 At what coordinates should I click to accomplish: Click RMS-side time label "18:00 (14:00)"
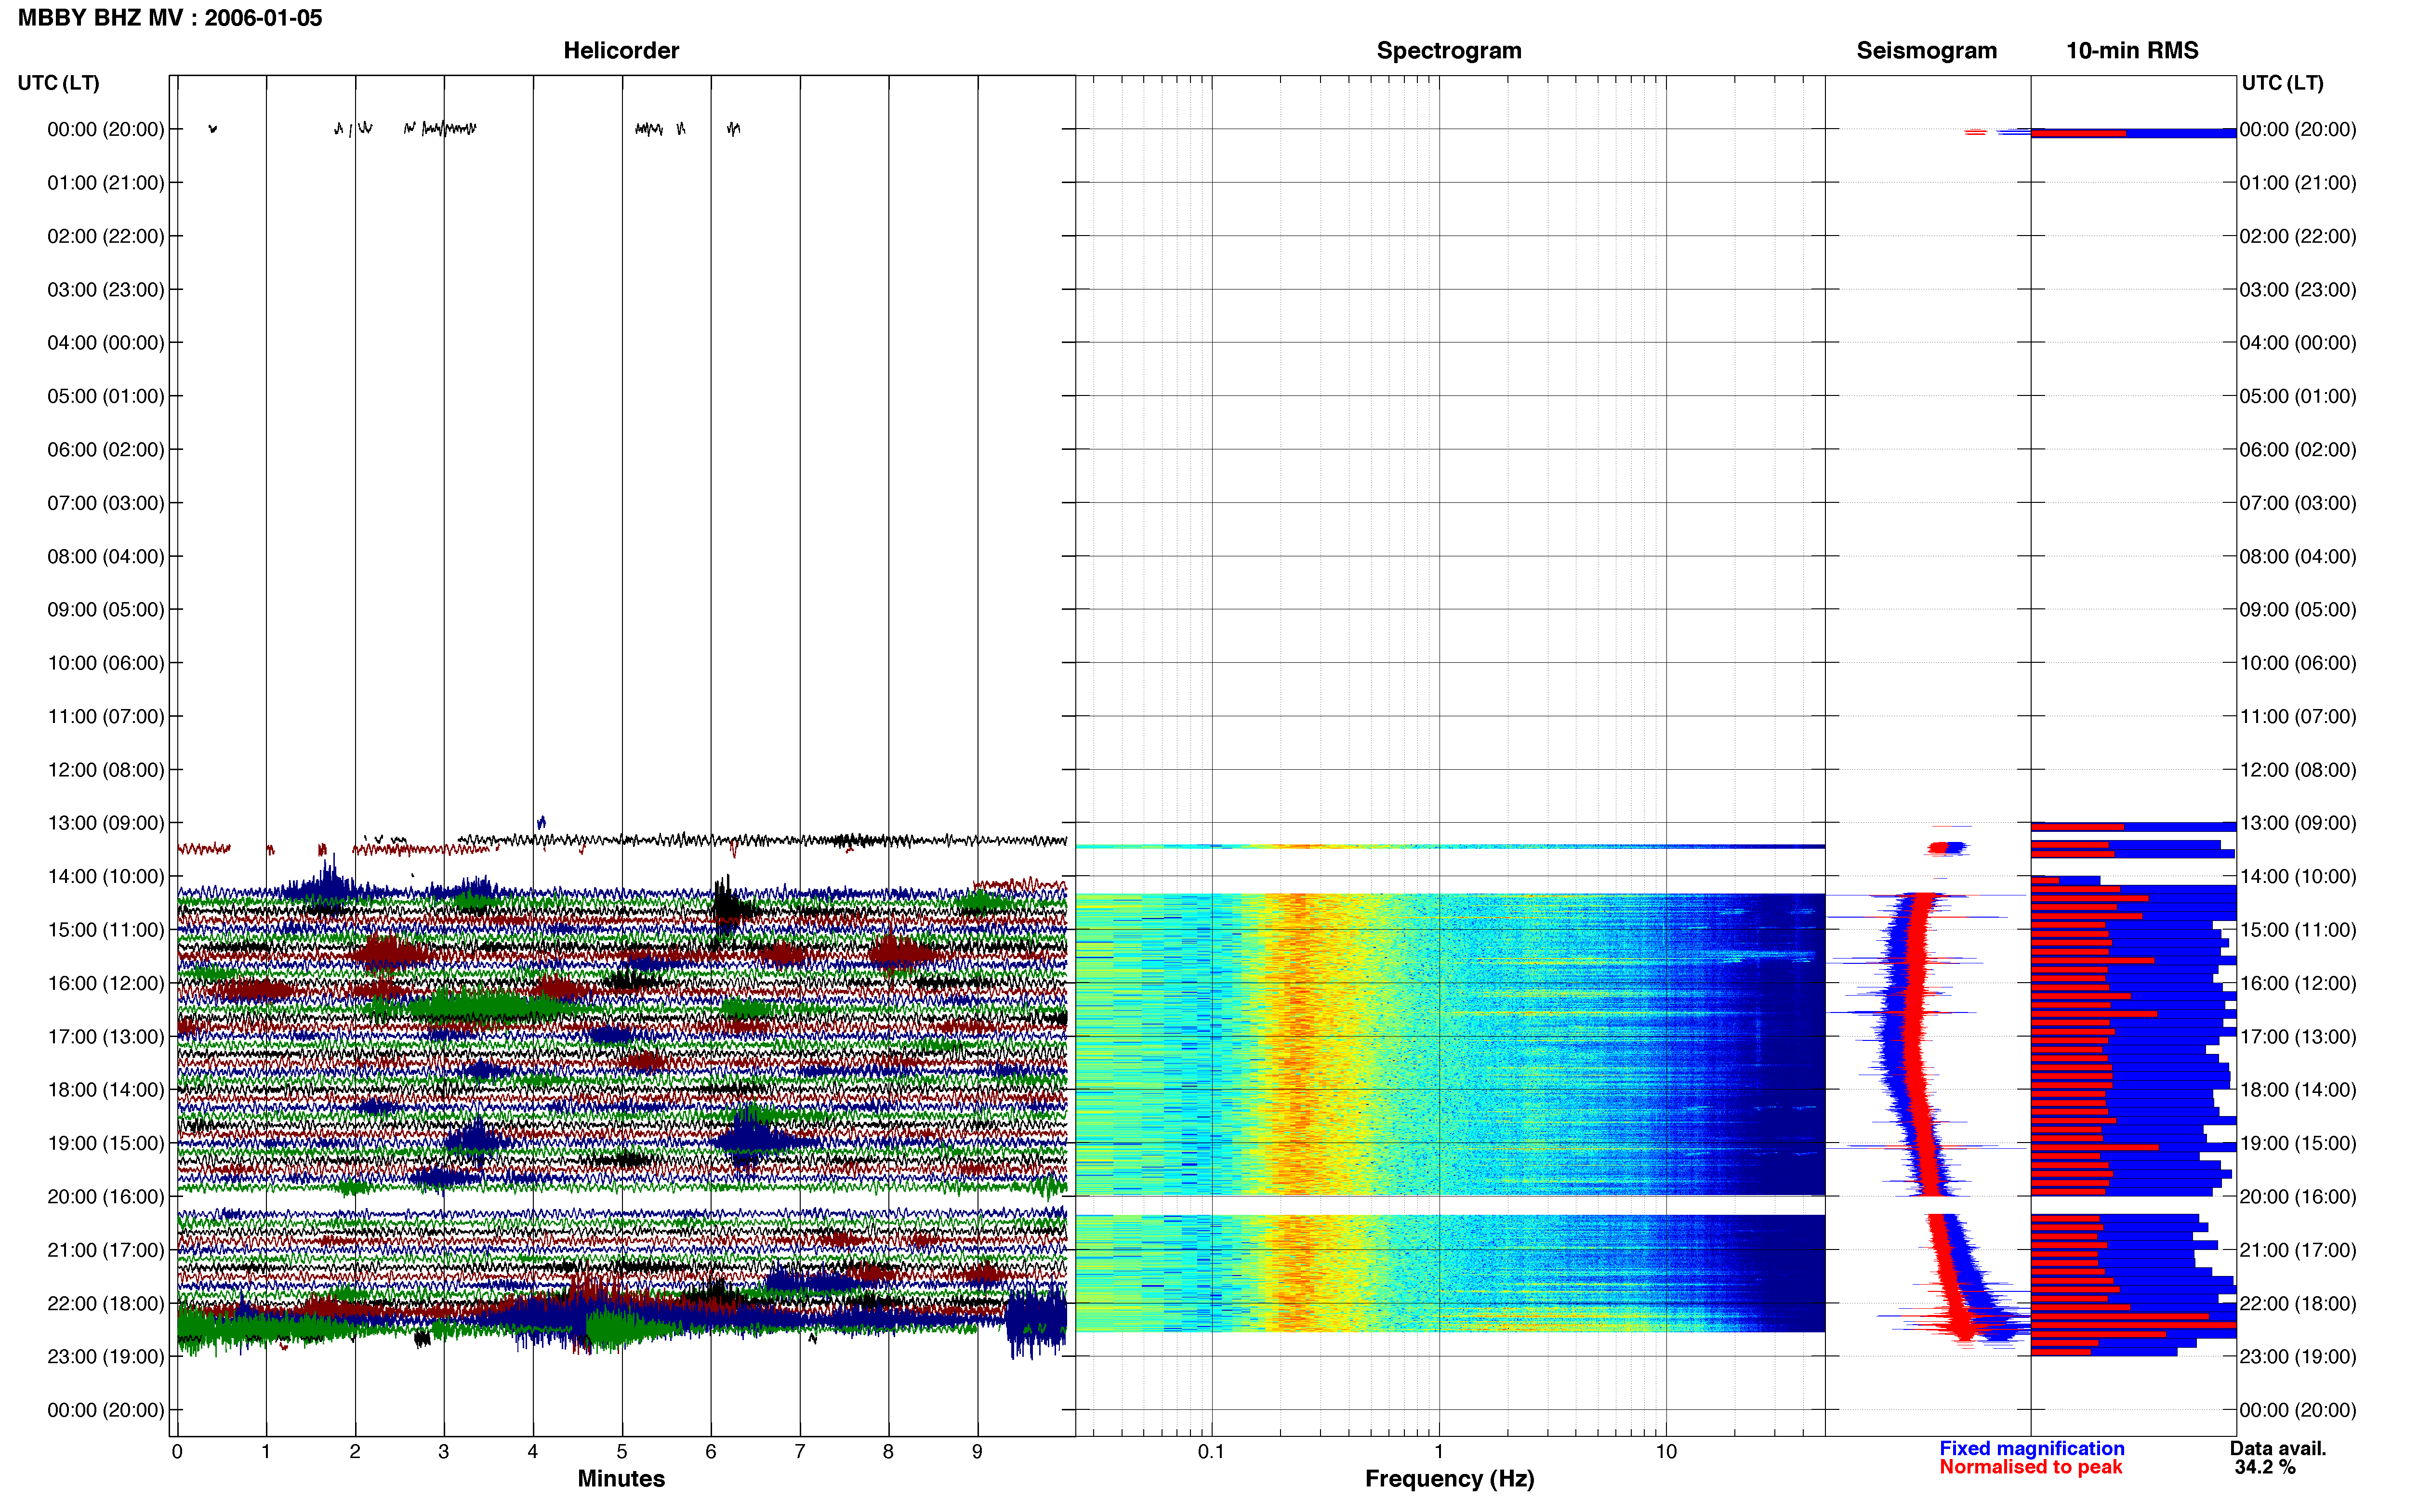tap(2298, 1090)
